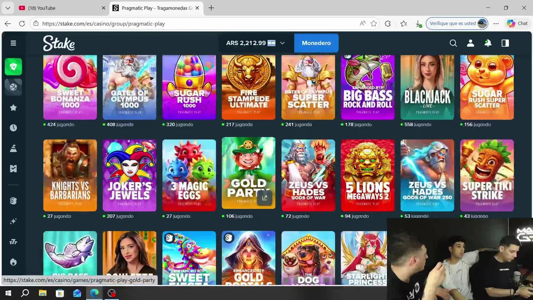Open the Stake hamburger menu
Image resolution: width=533 pixels, height=300 pixels.
click(13, 43)
